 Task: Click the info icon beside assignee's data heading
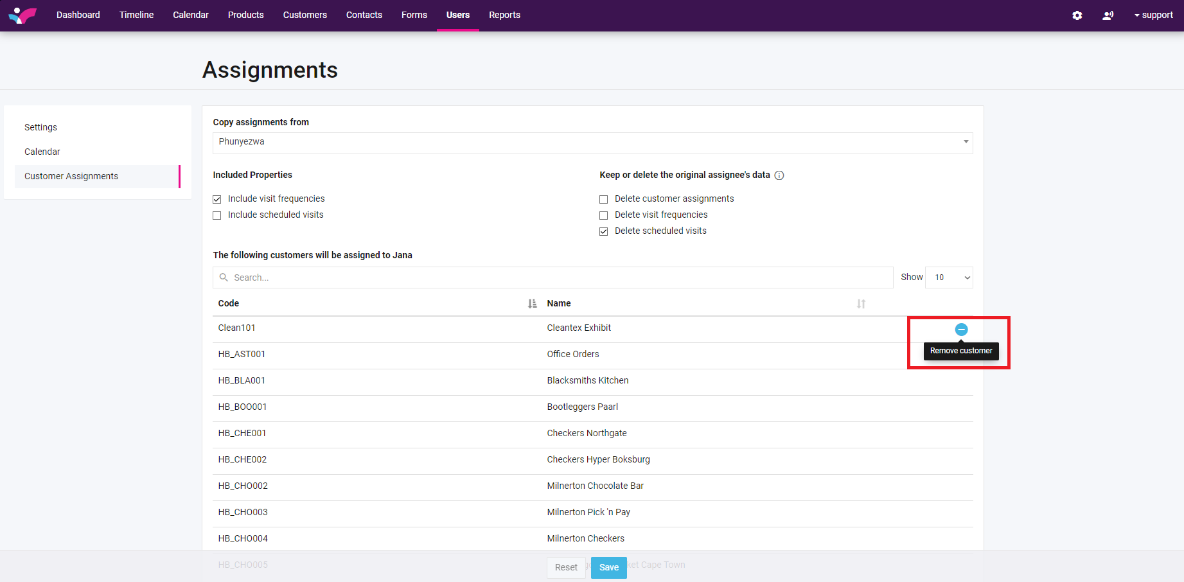pyautogui.click(x=779, y=175)
